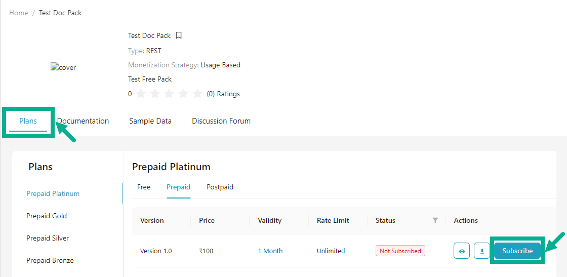The image size is (567, 277).
Task: Click the download icon in Actions
Action: pos(482,251)
